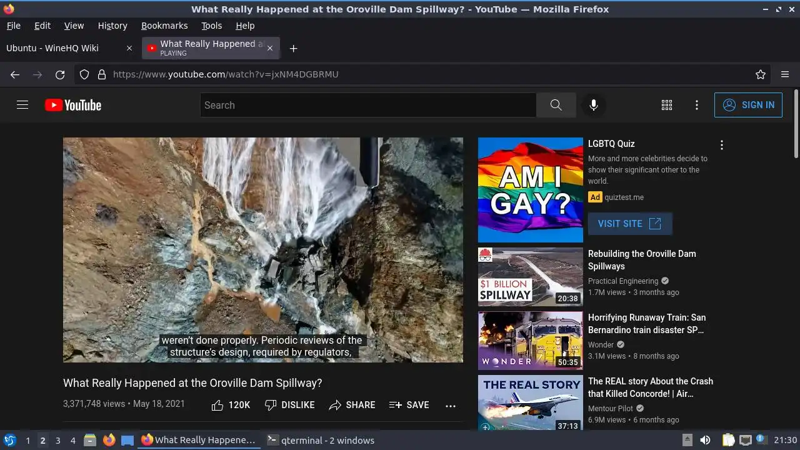Switch to virtual desktop 3
Image resolution: width=800 pixels, height=450 pixels.
tap(57, 440)
